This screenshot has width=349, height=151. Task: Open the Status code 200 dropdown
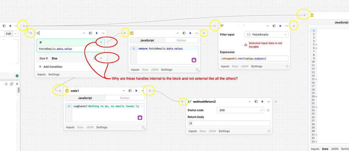pos(240,110)
